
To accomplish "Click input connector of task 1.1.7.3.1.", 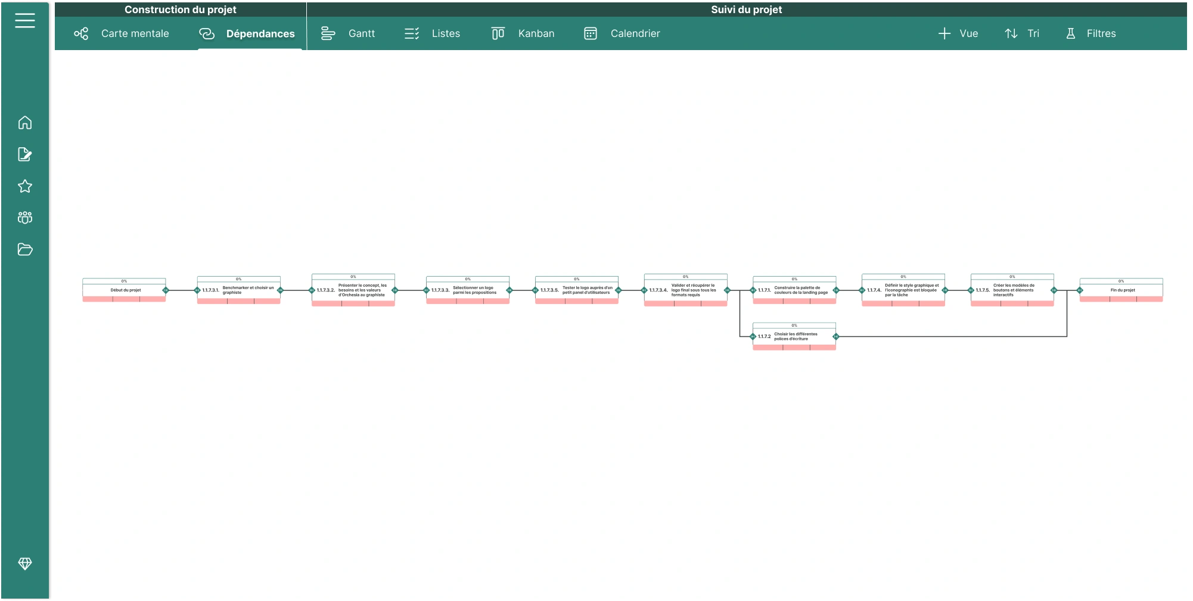I will 197,290.
